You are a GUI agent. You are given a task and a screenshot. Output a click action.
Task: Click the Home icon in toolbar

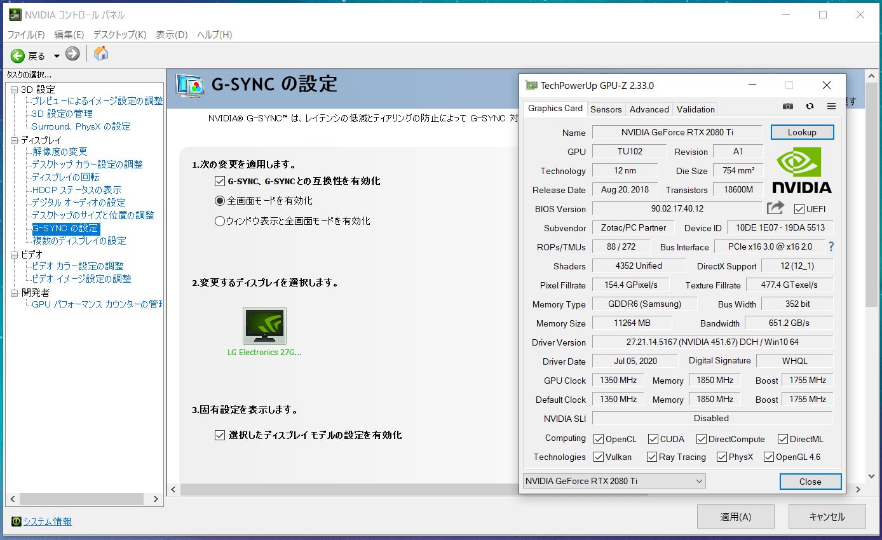100,53
